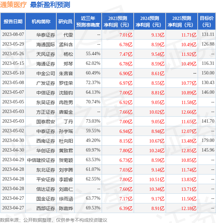Click 2023 profit 6.39亿

126,208
